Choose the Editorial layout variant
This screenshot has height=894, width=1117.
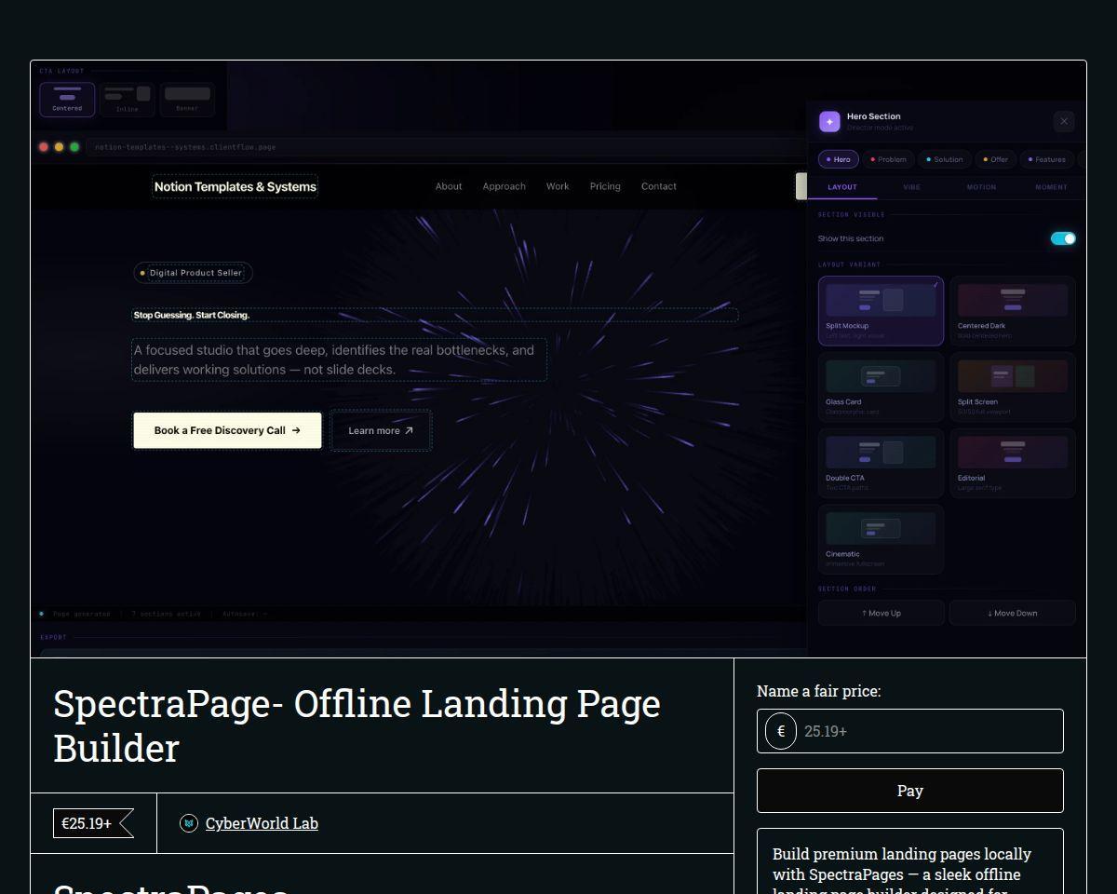tap(1013, 464)
